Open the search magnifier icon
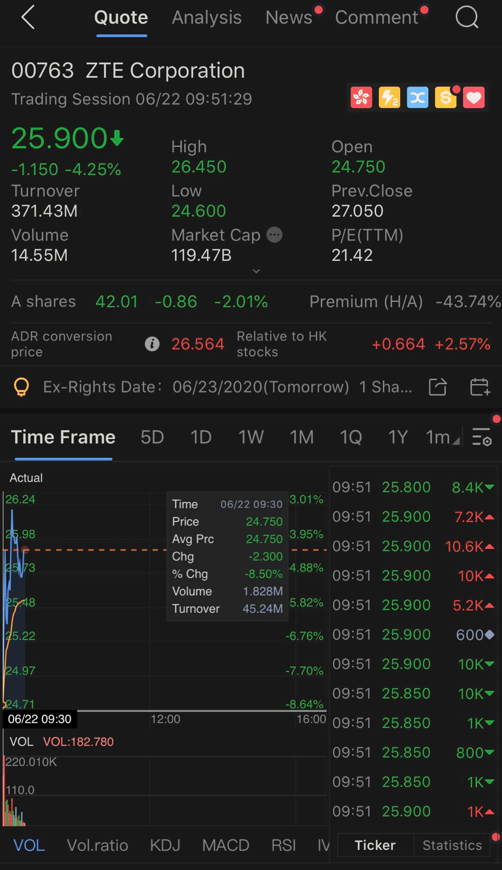 click(x=467, y=18)
